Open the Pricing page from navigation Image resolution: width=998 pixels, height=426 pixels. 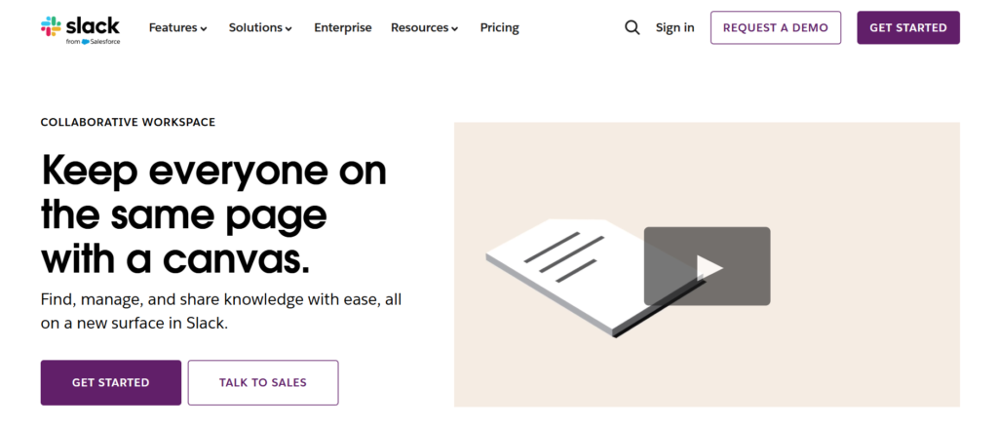point(499,27)
